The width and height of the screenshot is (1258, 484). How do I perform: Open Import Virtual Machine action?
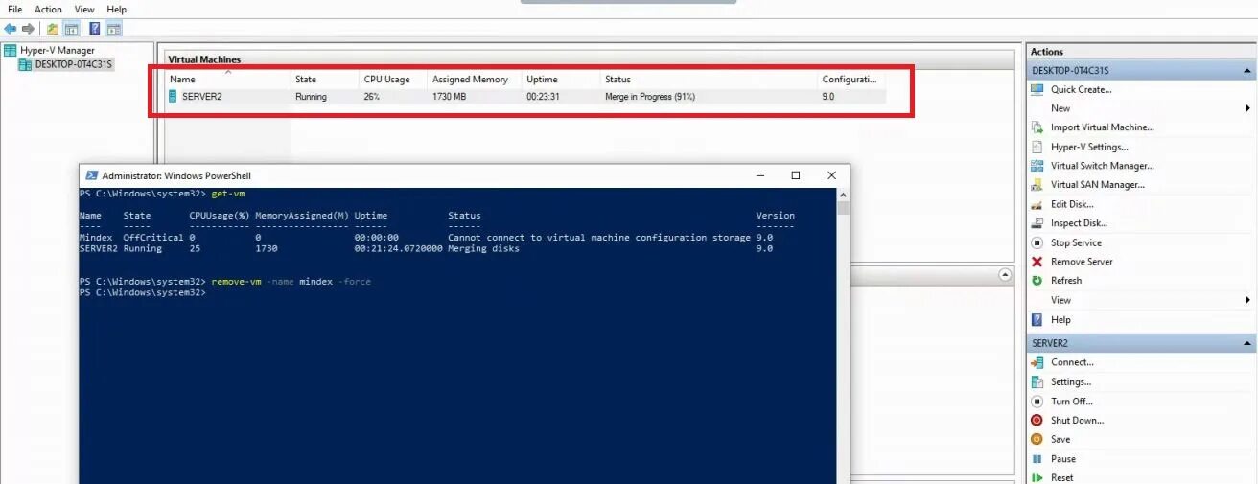(1102, 127)
